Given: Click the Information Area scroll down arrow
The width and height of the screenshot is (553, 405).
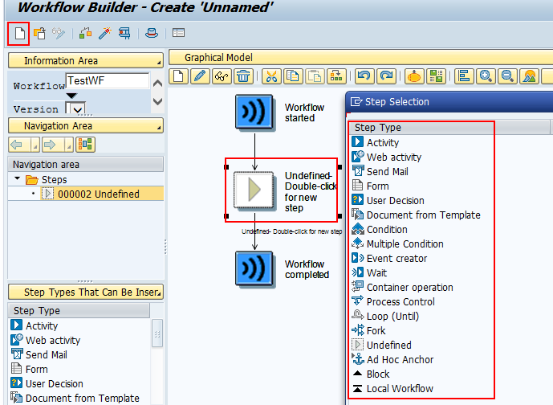Looking at the screenshot, I should click(x=157, y=101).
